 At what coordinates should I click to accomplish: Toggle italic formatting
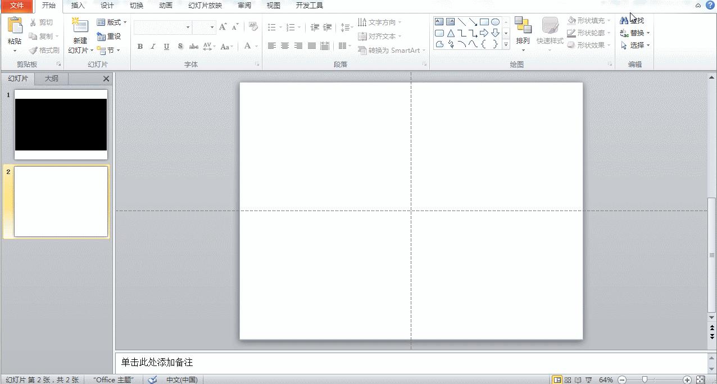pyautogui.click(x=152, y=47)
